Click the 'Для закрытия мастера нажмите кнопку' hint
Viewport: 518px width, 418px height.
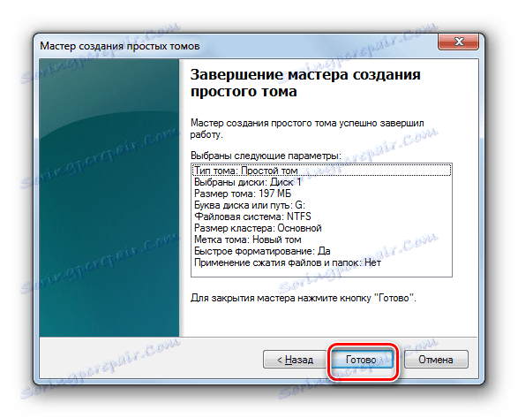[x=304, y=298]
